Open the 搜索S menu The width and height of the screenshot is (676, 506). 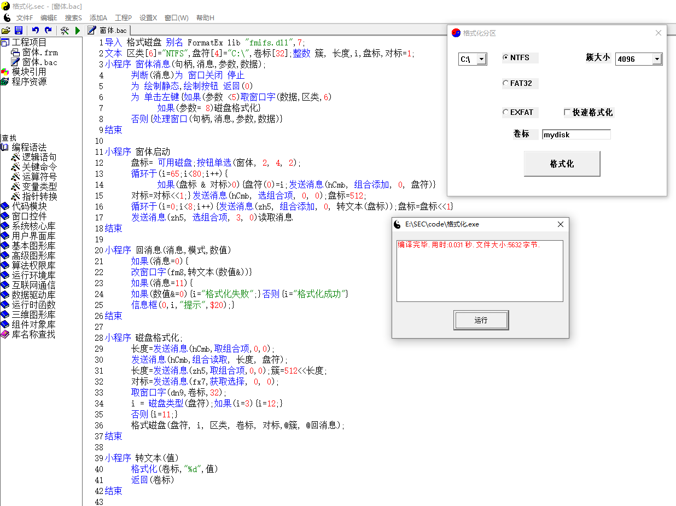pos(73,18)
